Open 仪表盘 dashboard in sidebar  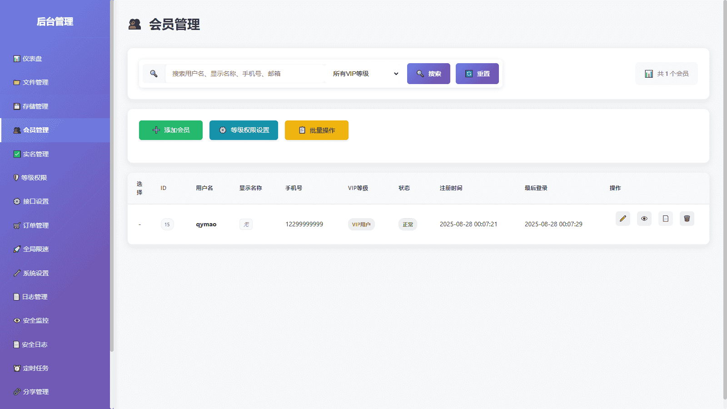[x=32, y=59]
